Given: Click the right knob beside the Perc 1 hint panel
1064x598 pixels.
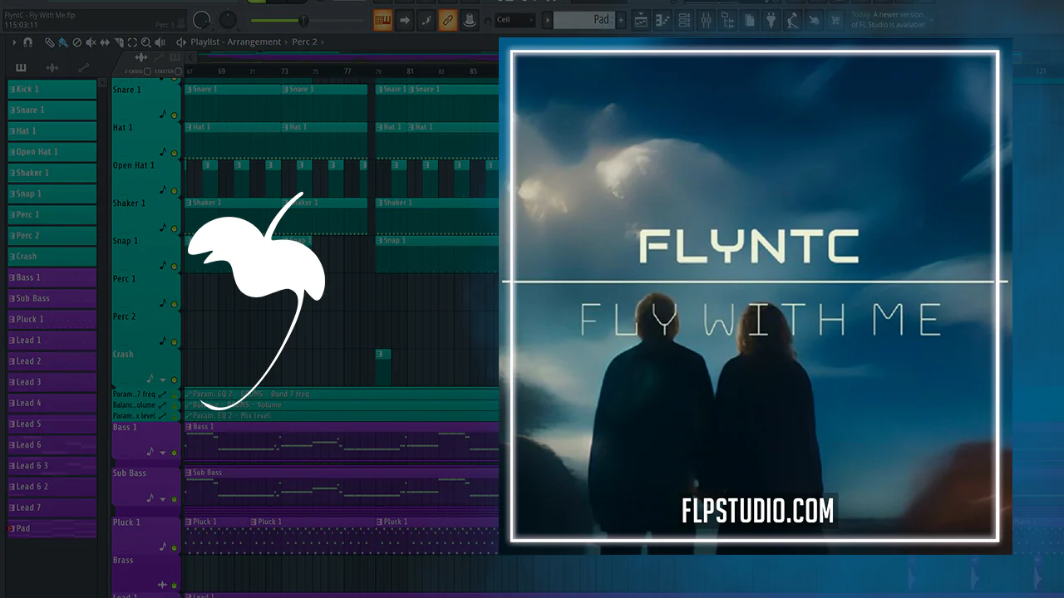Looking at the screenshot, I should [229, 19].
